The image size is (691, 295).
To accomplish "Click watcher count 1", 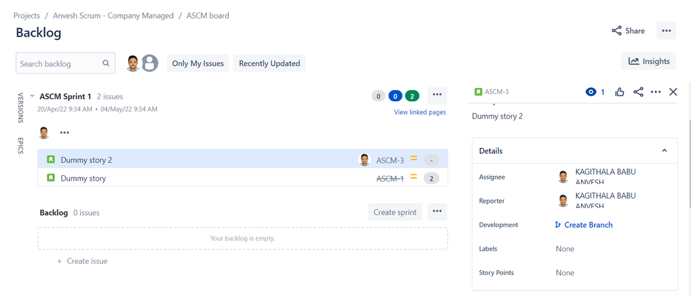I will (x=603, y=92).
